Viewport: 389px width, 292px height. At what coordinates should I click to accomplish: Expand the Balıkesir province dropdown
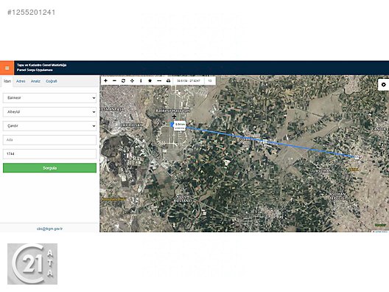click(x=49, y=98)
